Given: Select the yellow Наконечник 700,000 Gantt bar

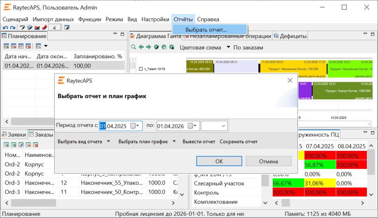Looking at the screenshot, I should pos(293,69).
